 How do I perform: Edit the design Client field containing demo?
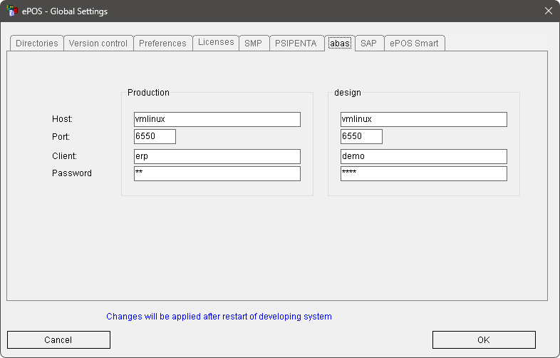423,156
